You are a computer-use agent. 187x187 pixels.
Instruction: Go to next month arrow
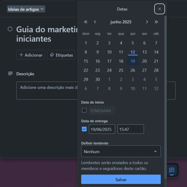tap(147, 22)
